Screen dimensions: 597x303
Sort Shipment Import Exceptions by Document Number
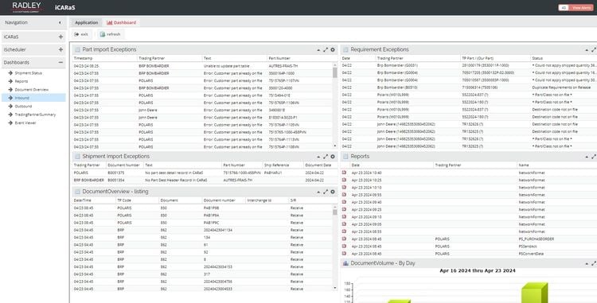(x=124, y=165)
